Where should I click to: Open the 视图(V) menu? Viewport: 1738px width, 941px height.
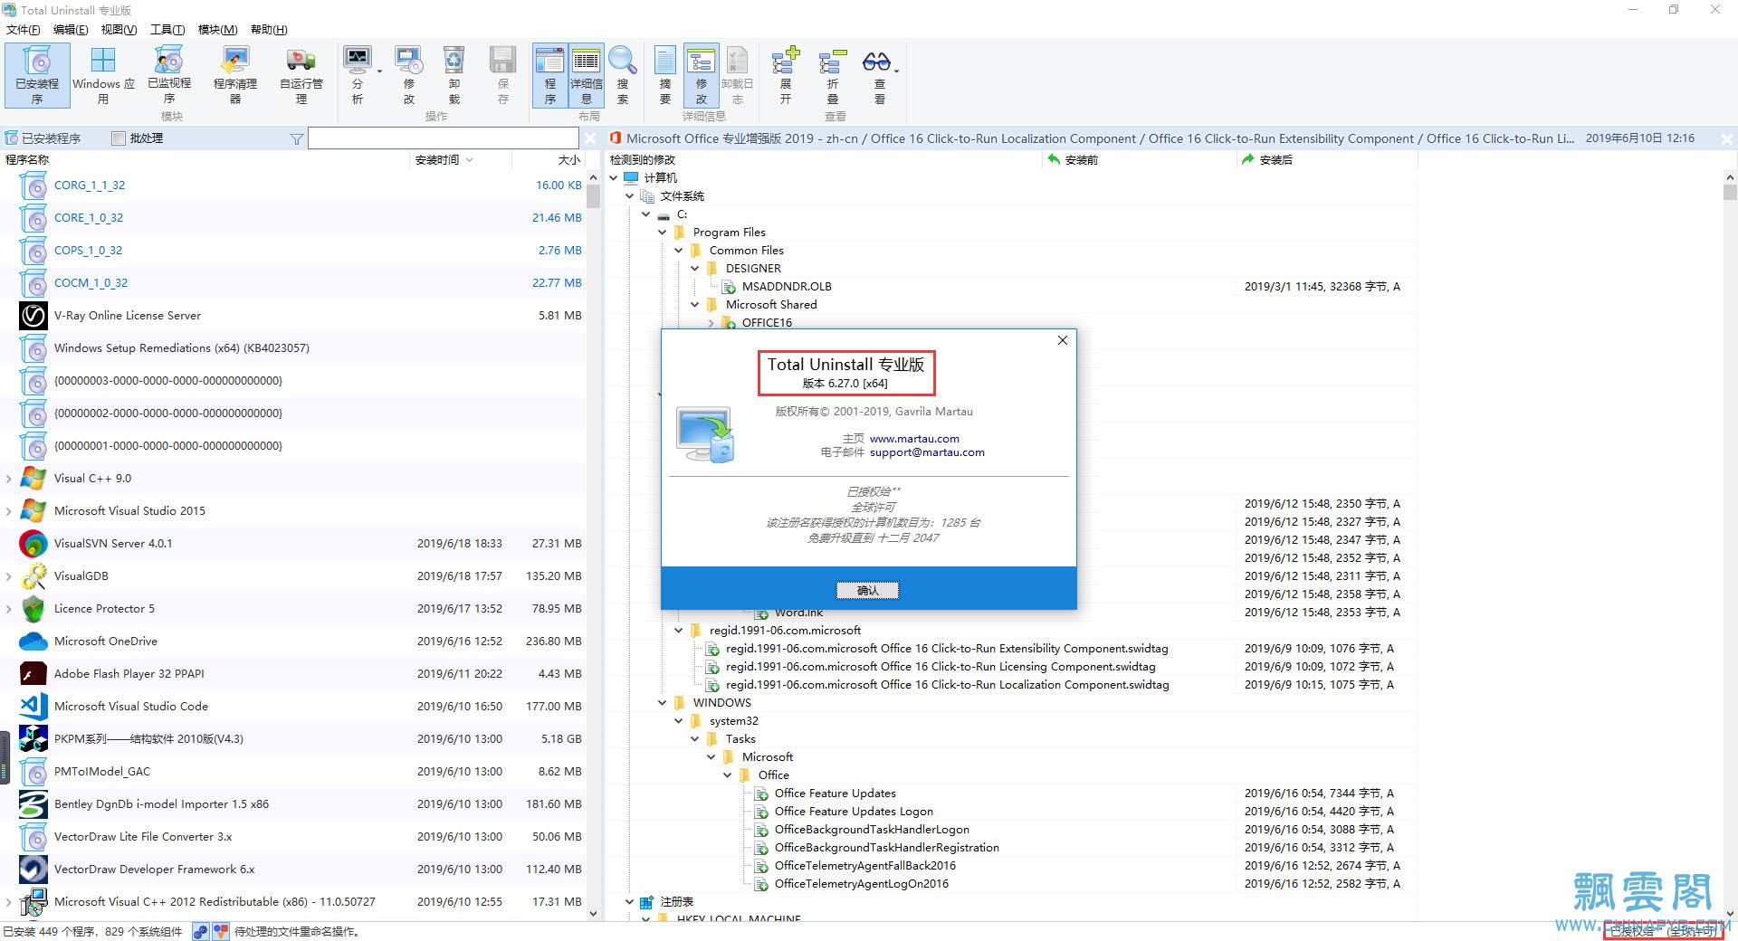point(119,30)
